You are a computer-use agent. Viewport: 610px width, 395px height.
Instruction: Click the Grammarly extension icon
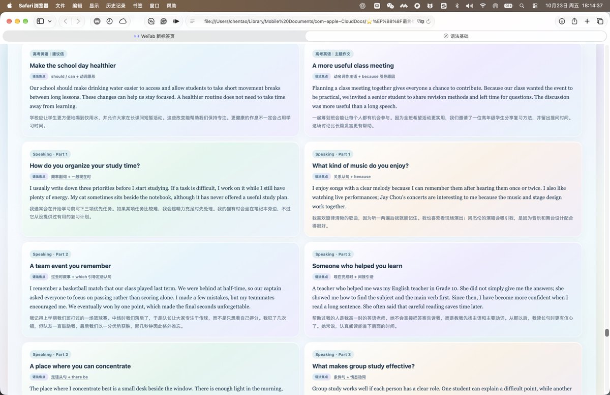(x=164, y=21)
